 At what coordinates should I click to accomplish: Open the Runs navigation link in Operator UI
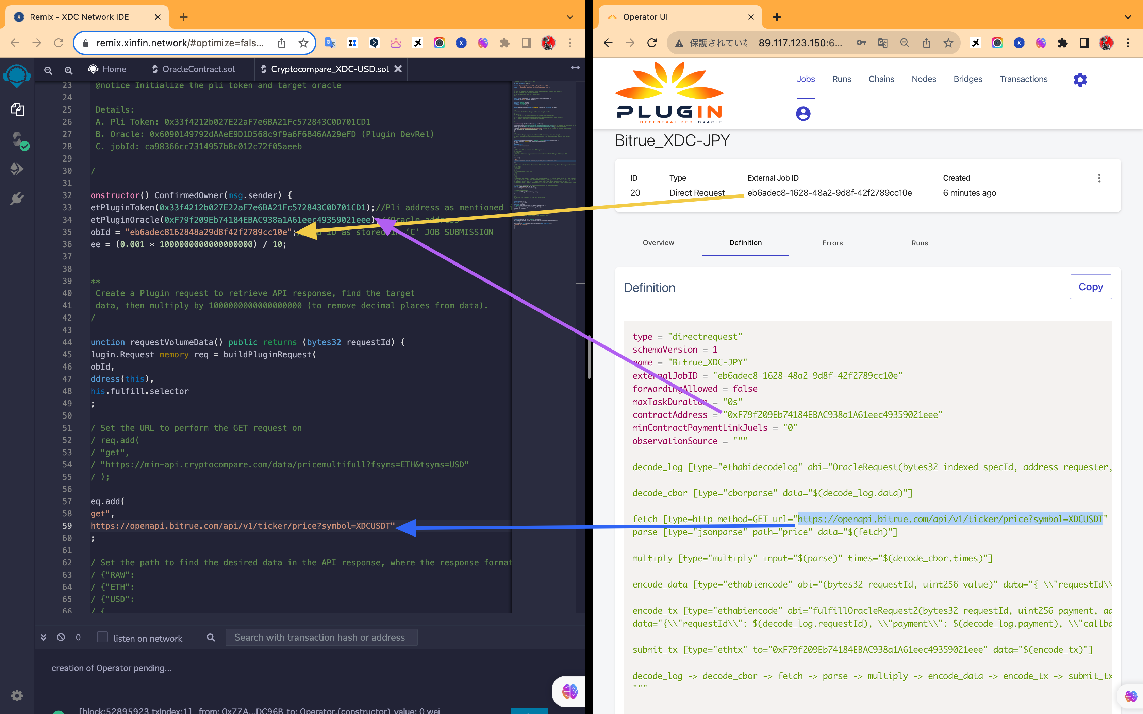tap(841, 79)
